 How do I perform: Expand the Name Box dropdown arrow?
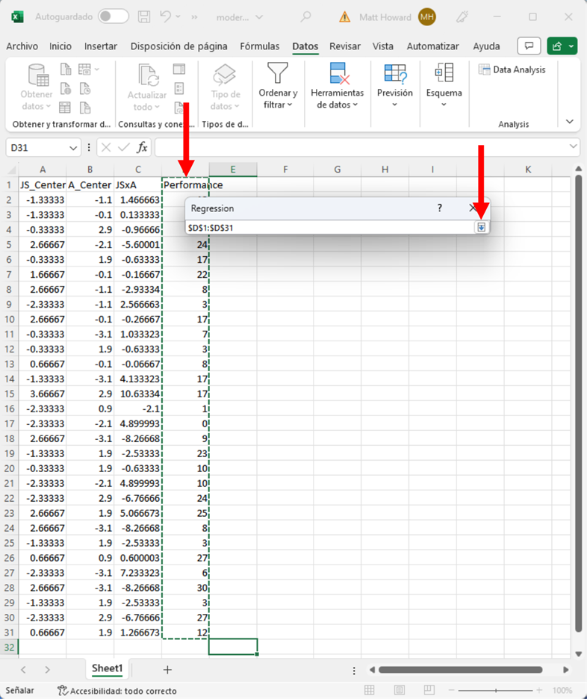coord(72,148)
